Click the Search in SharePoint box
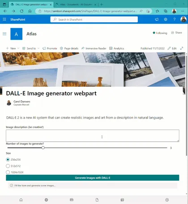The image size is (188, 204). click(x=94, y=19)
